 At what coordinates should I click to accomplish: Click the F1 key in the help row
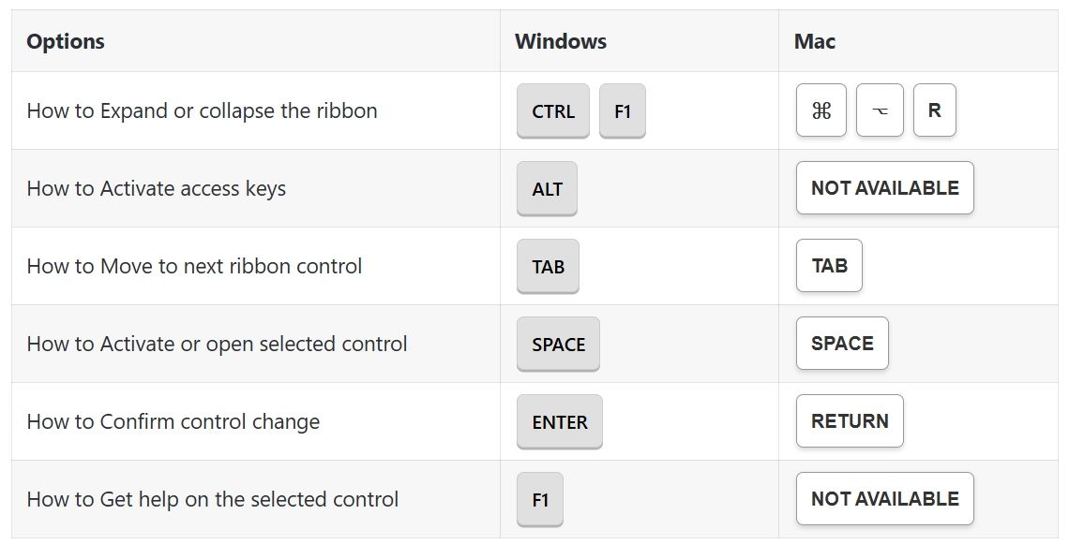point(540,499)
